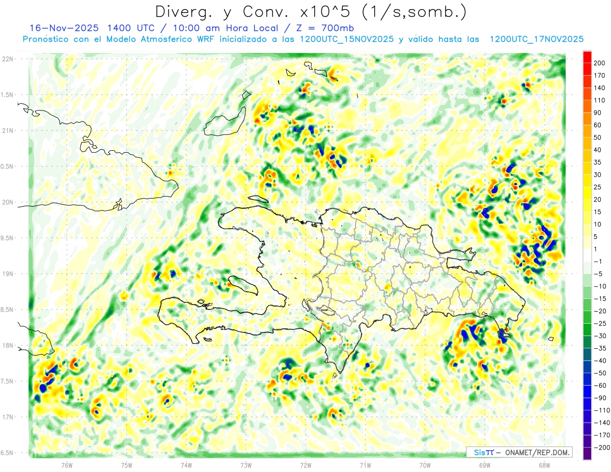
Task: Click the '75W' longitude label
Action: pyautogui.click(x=127, y=465)
